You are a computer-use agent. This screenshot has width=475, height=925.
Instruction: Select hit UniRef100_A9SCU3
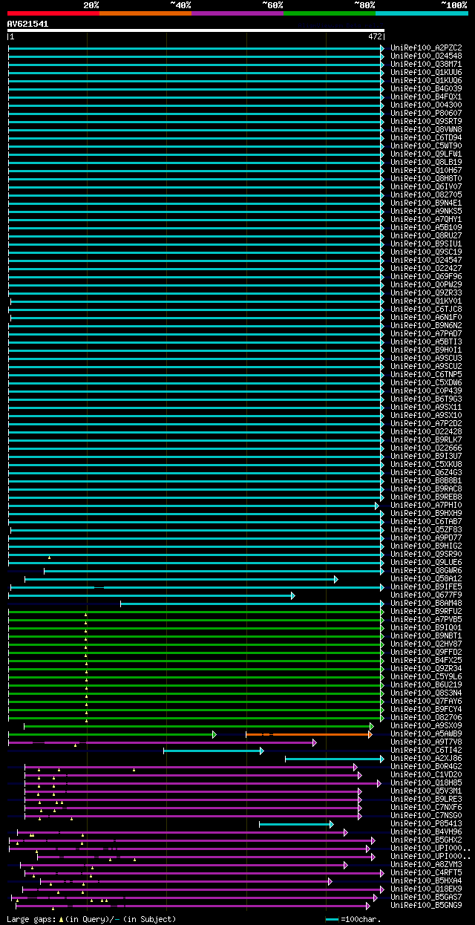click(426, 359)
